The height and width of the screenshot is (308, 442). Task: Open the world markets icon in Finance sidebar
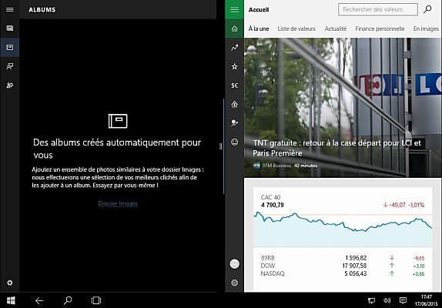pyautogui.click(x=235, y=123)
